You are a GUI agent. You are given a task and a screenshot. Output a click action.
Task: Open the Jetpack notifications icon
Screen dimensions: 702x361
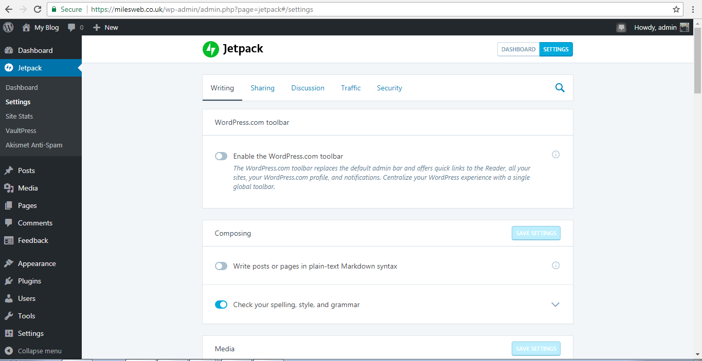pyautogui.click(x=621, y=28)
